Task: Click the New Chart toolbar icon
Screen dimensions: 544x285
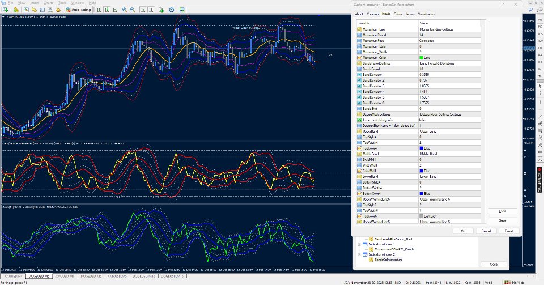Action: (5, 10)
